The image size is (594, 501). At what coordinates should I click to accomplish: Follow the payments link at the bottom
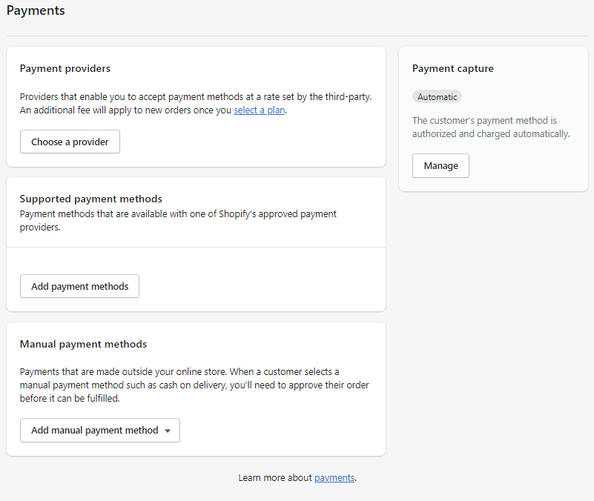[x=334, y=478]
